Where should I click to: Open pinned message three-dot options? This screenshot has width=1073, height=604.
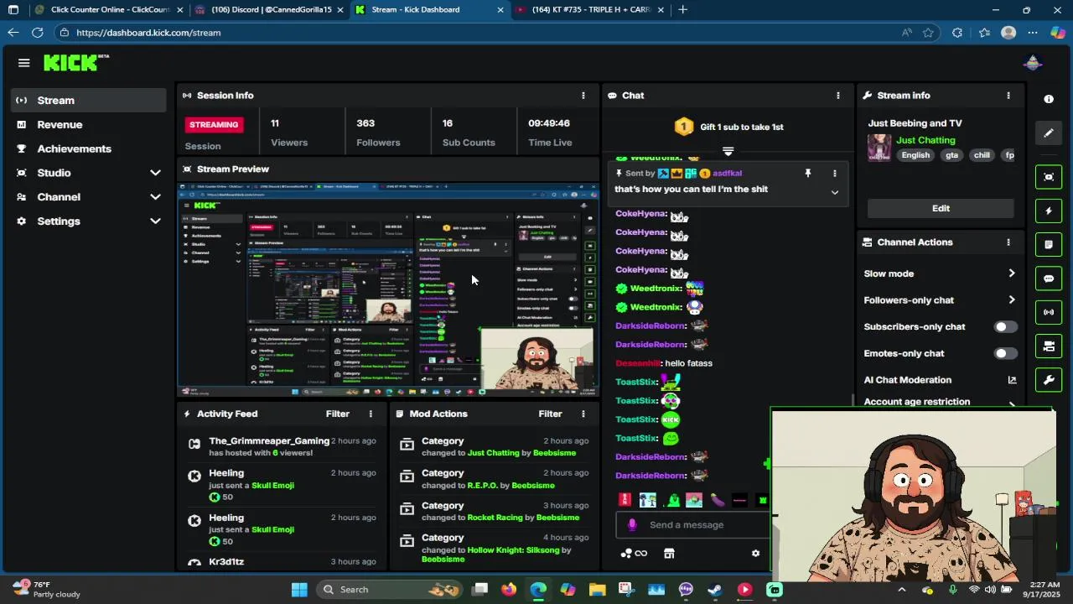pos(834,173)
